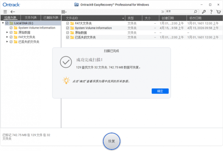223x151 pixels.
Task: Click the lightbulb tip icon in dialog
Action: point(66,81)
